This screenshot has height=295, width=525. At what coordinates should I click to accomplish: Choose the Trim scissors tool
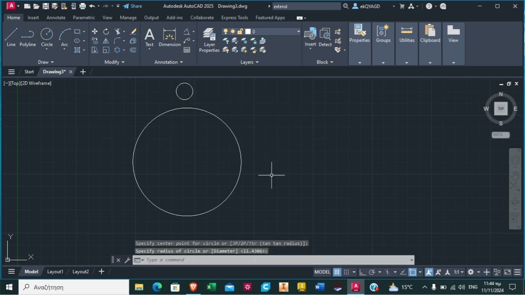point(117,32)
